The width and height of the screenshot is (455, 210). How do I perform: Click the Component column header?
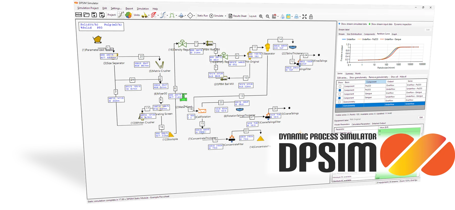375,82
